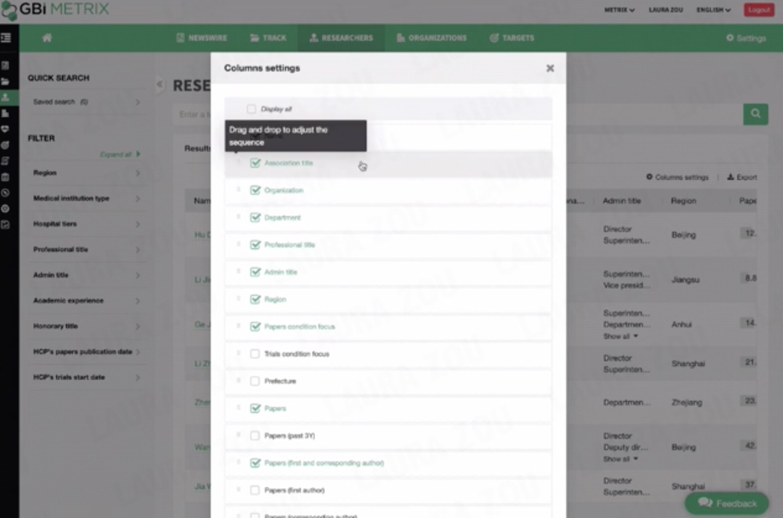Click the Logout button

[758, 10]
